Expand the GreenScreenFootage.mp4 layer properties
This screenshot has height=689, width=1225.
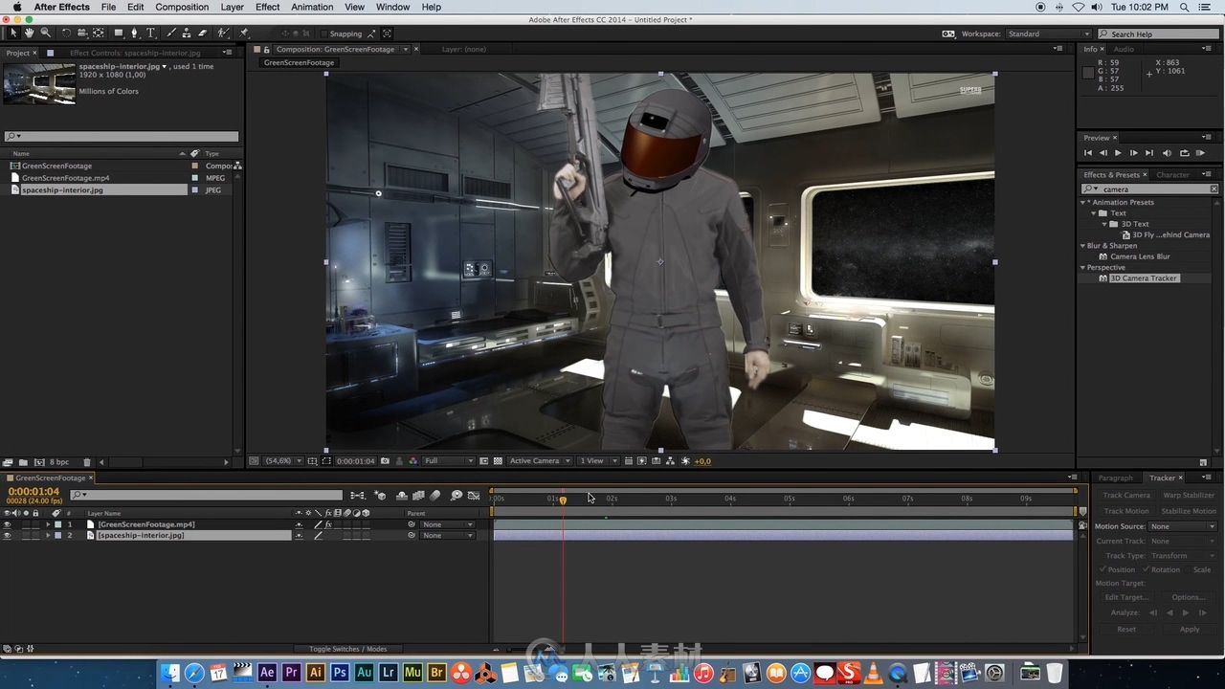click(x=48, y=524)
